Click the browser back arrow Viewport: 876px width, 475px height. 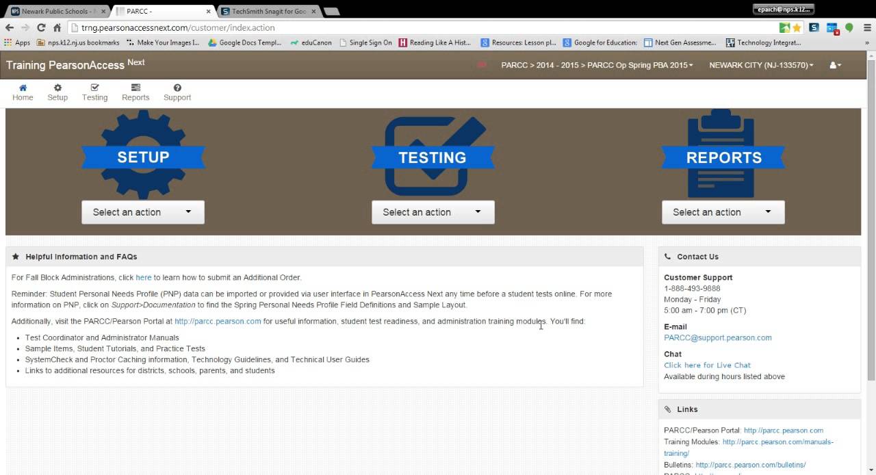10,27
